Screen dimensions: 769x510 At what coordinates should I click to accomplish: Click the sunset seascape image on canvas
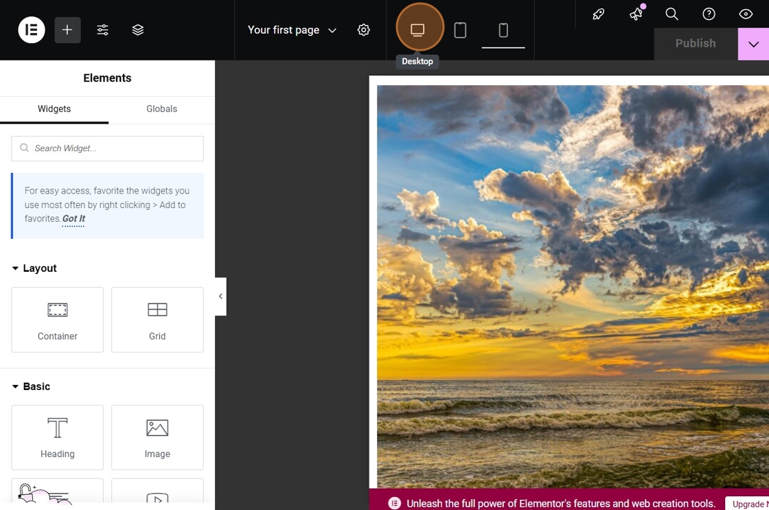click(x=573, y=286)
